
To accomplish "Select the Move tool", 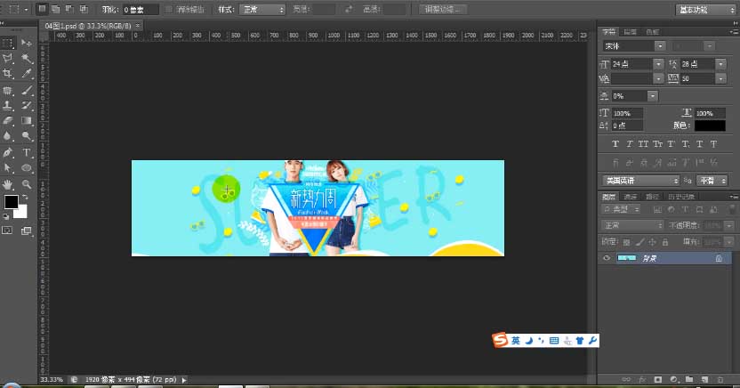I will 27,43.
